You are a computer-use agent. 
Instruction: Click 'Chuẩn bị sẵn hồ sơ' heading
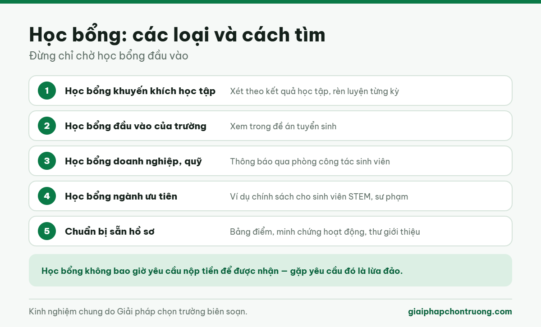coord(110,232)
